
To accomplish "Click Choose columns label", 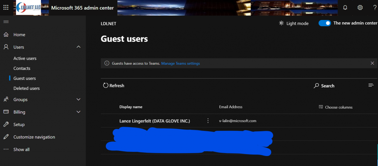I will click(x=339, y=107).
